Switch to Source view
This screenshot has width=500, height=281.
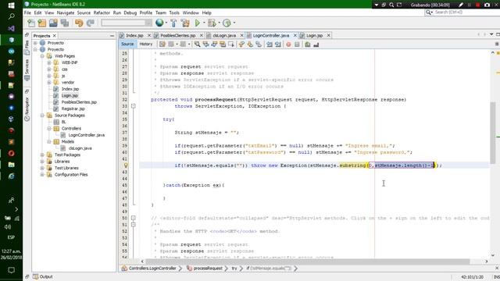pyautogui.click(x=127, y=44)
